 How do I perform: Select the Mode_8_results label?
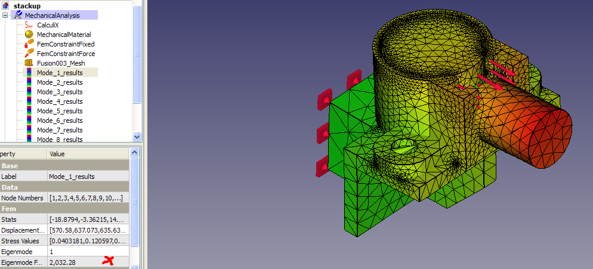[x=60, y=139]
